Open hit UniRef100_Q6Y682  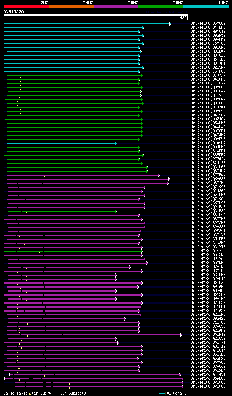[x=208, y=23]
